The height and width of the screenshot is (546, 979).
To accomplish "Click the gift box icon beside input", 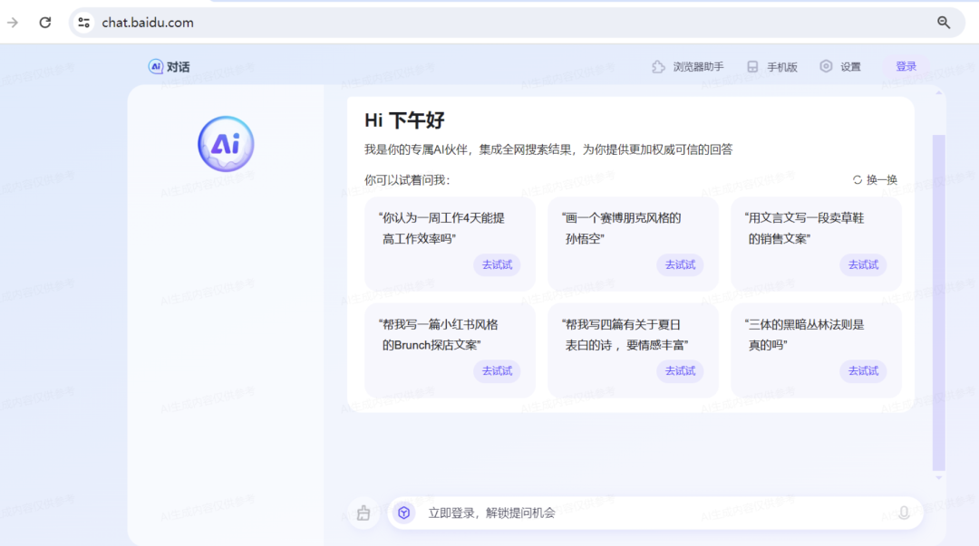I will point(363,513).
